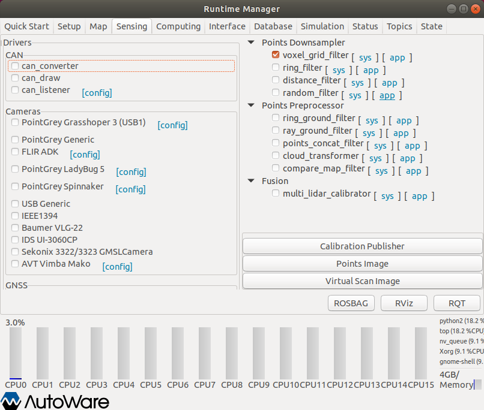The image size is (484, 410).
Task: Open distance_filter sys link
Action: point(357,83)
